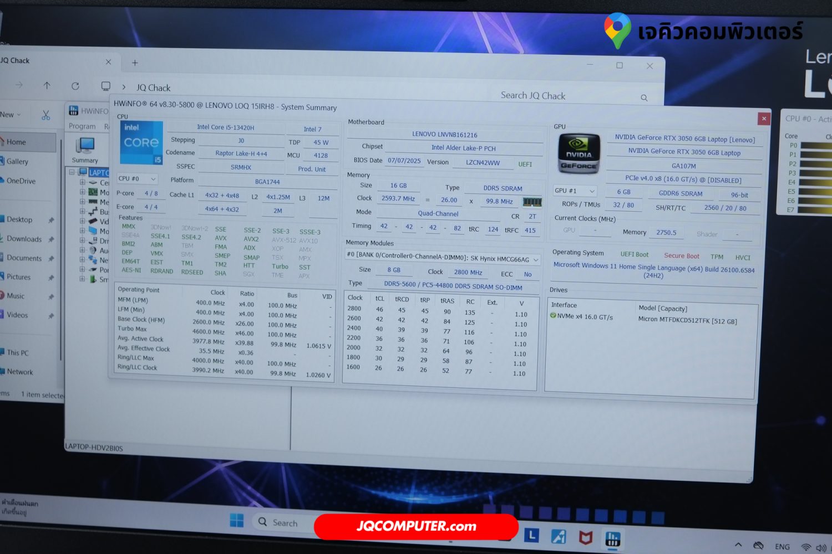
Task: Open a new Explorer tab with plus icon
Action: click(x=135, y=63)
